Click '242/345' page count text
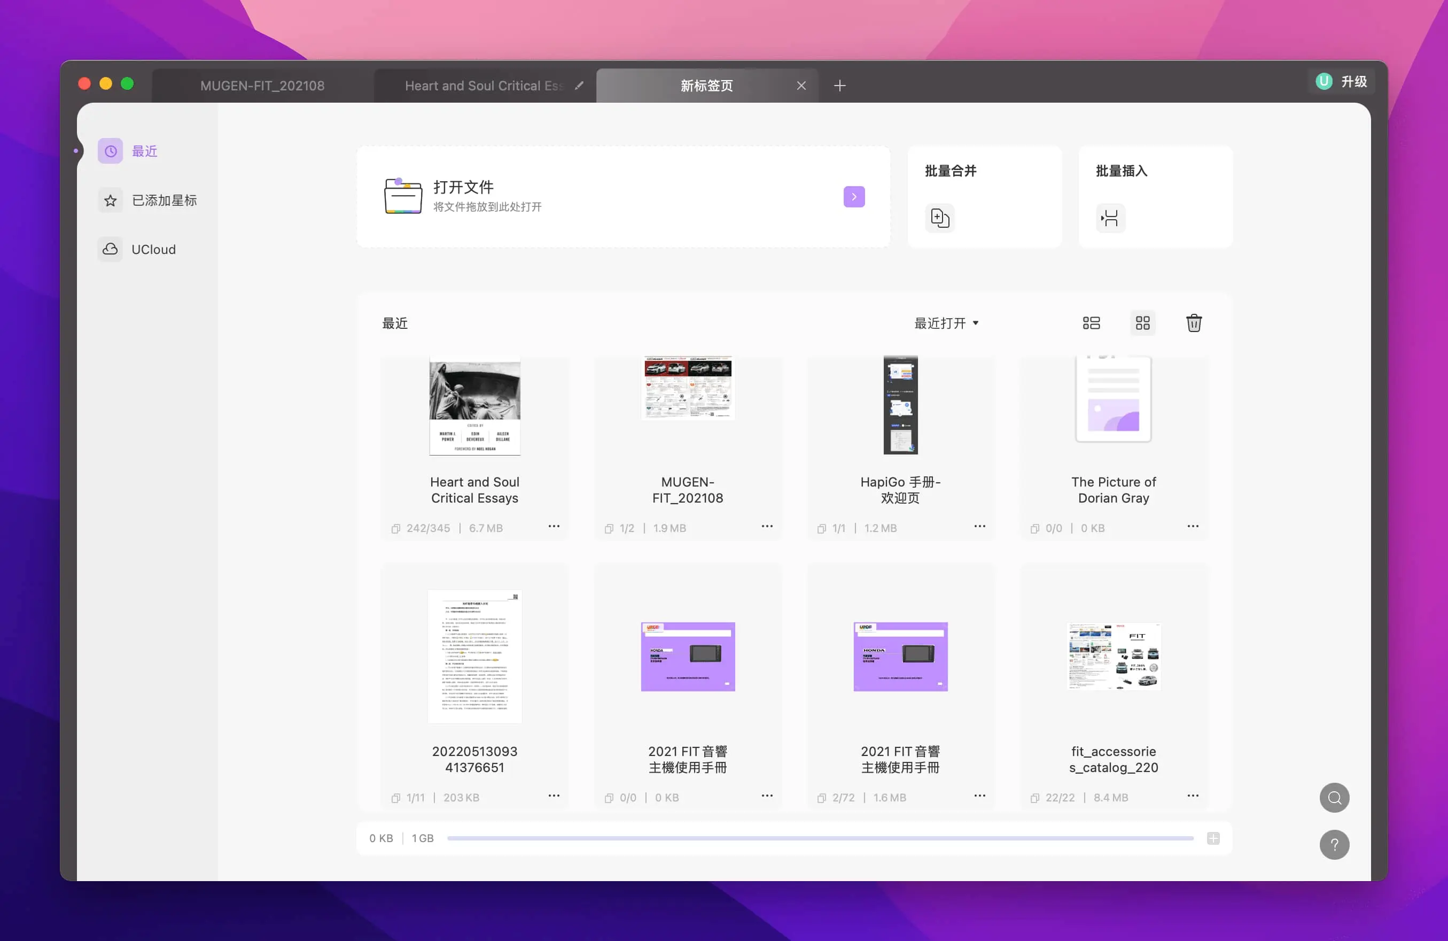This screenshot has width=1448, height=941. point(429,528)
